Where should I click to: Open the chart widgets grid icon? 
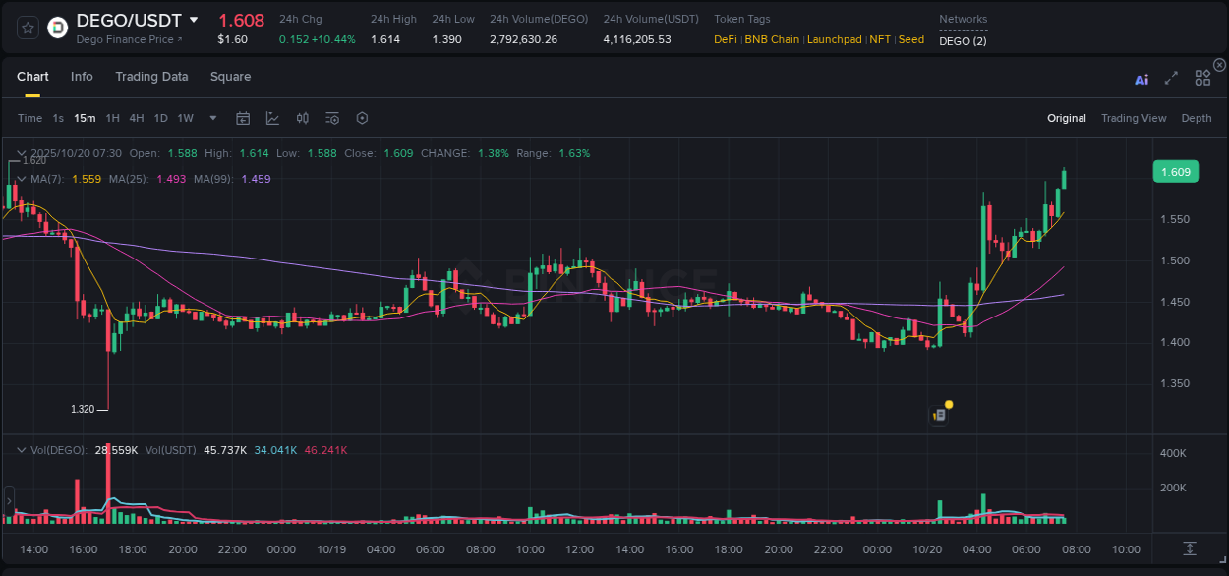[1202, 80]
